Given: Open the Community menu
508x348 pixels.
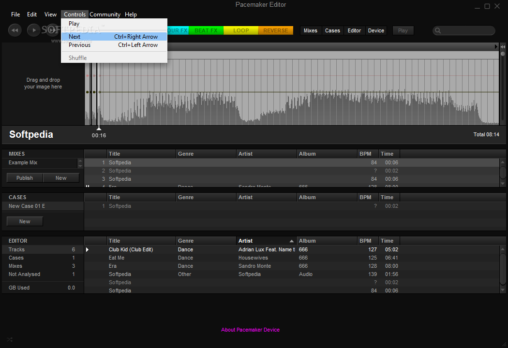Looking at the screenshot, I should coord(105,14).
